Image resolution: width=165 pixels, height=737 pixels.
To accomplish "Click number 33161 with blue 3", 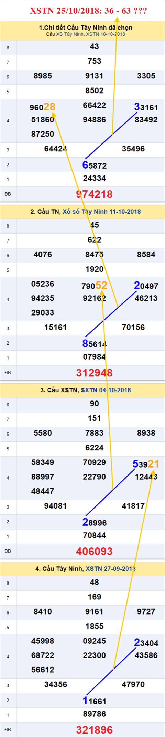I will [146, 107].
